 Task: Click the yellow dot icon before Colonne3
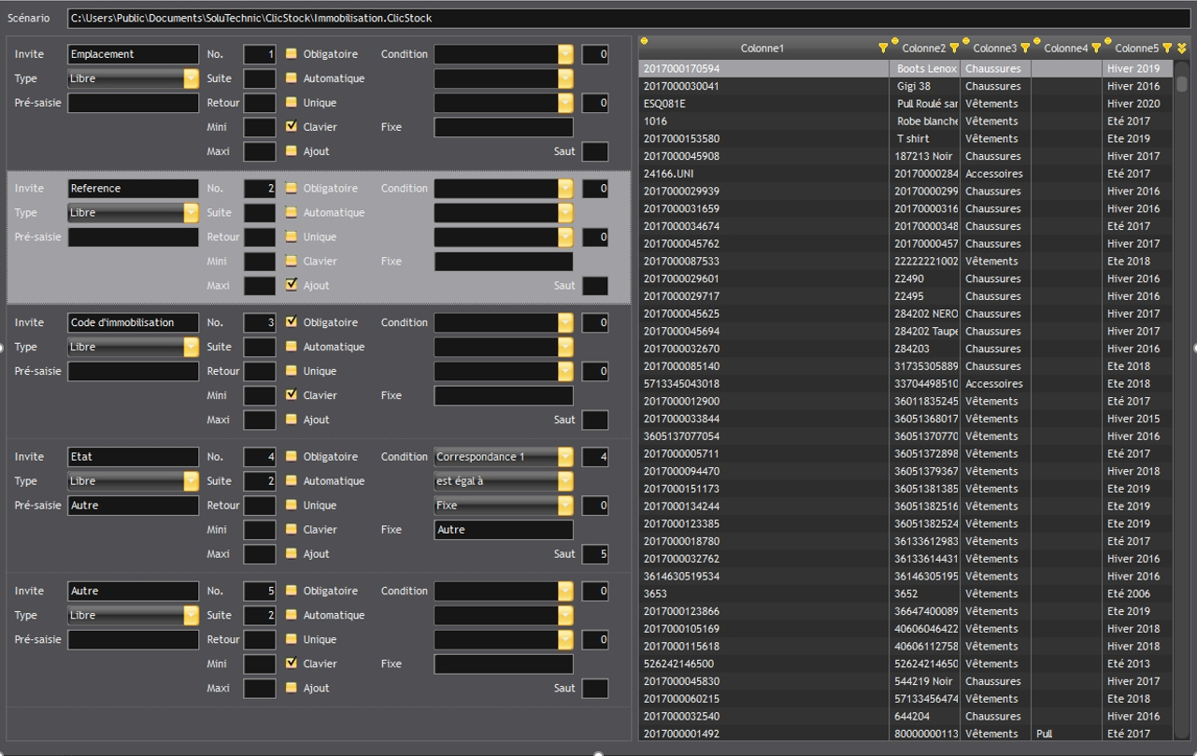click(x=966, y=41)
